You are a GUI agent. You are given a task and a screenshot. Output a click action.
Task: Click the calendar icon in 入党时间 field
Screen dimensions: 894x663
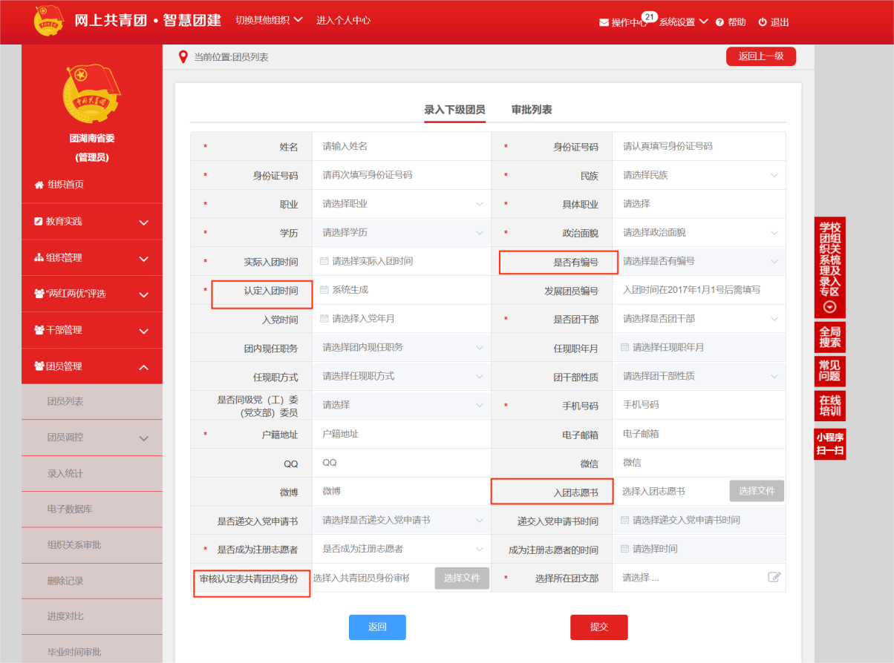point(324,319)
